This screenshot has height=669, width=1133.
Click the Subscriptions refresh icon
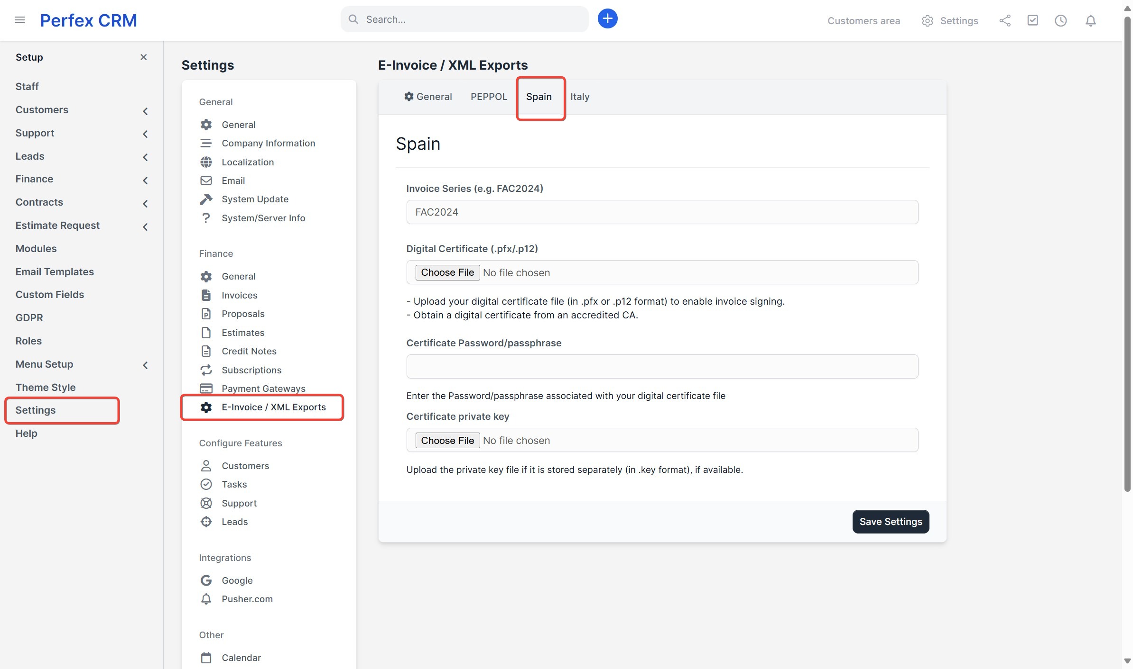coord(206,370)
